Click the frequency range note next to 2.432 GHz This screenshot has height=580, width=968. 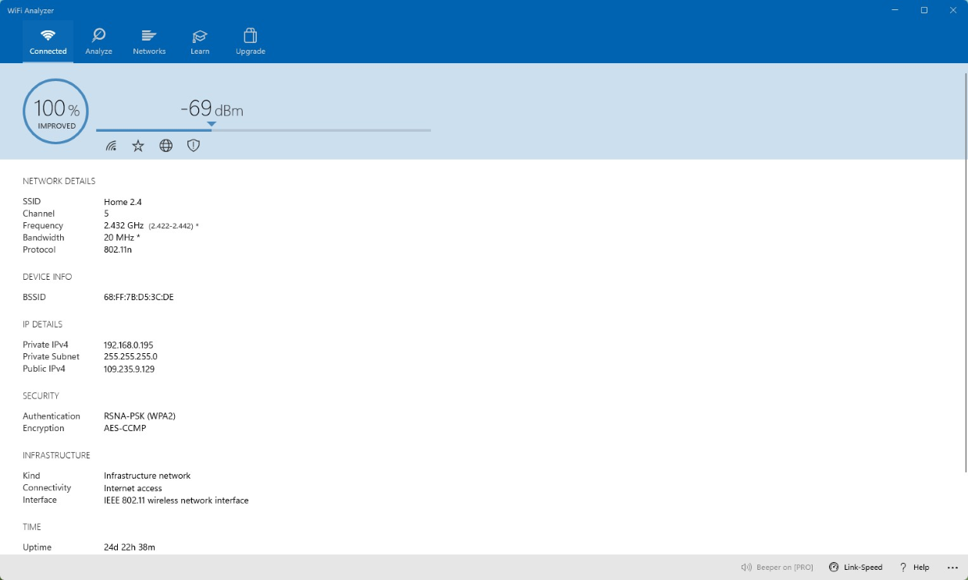171,225
